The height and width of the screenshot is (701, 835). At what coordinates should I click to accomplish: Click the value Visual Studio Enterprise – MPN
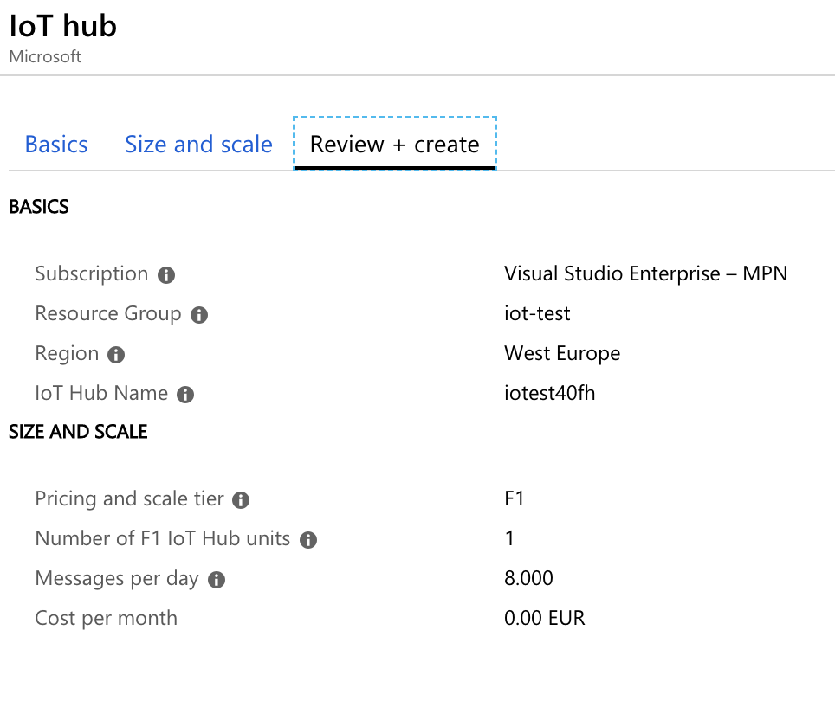click(646, 273)
